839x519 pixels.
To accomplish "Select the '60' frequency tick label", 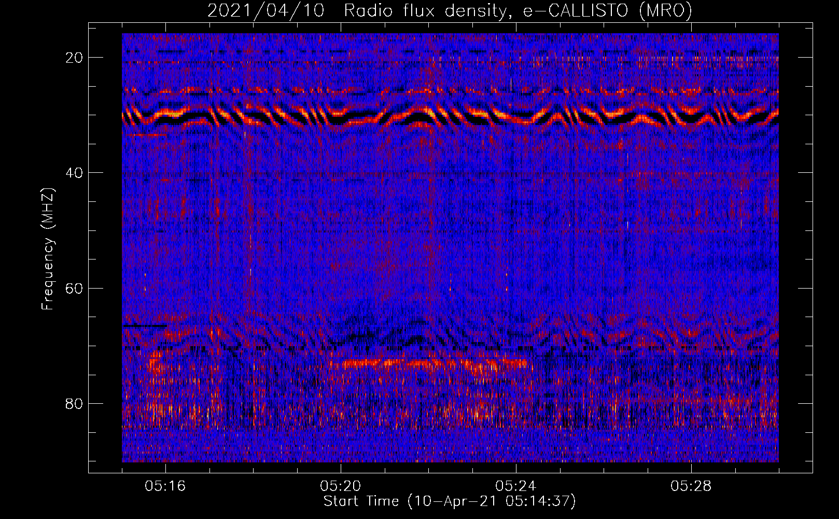I will click(75, 288).
